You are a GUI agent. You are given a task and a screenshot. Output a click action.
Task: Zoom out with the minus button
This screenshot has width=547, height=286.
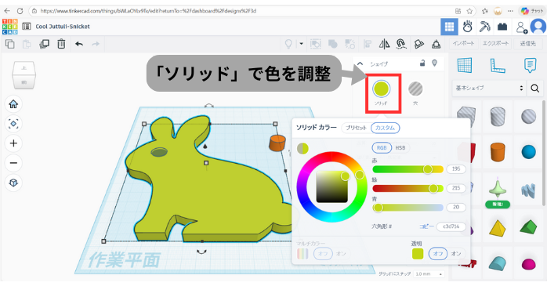[x=13, y=163]
